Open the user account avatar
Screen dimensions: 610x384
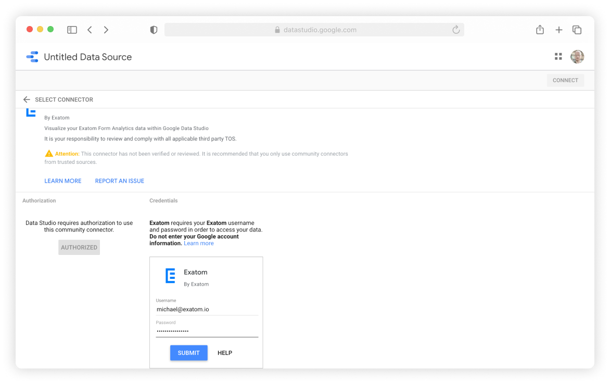[577, 57]
